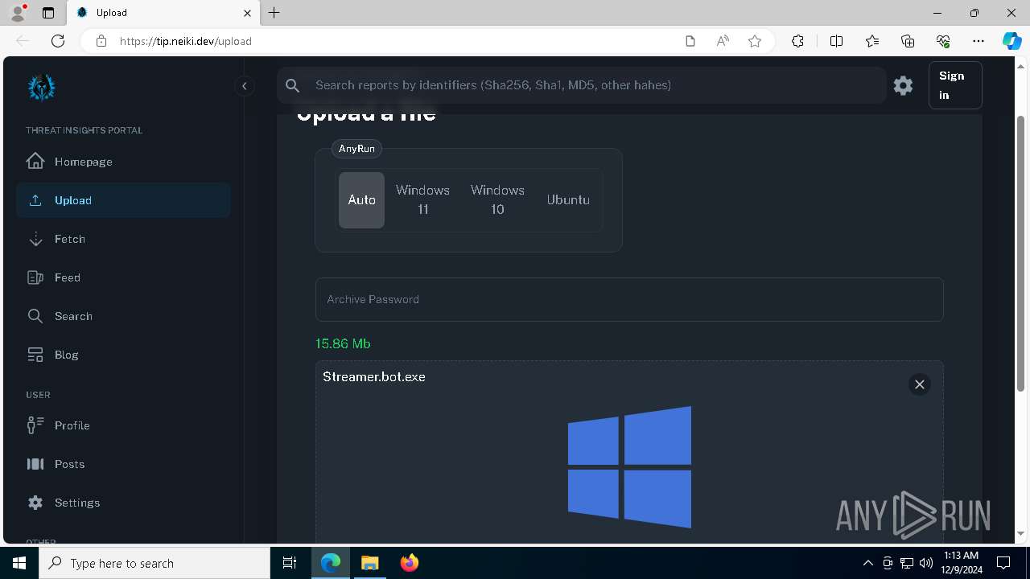Click the Sign in button
The height and width of the screenshot is (579, 1030).
tap(955, 85)
